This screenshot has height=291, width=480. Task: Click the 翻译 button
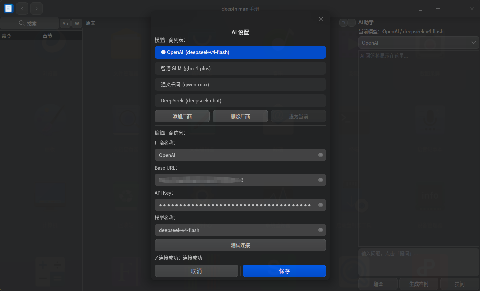(x=378, y=284)
